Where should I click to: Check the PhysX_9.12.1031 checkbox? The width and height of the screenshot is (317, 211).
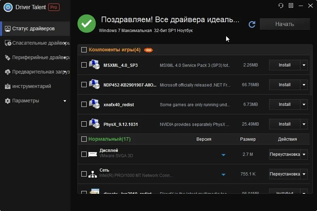tap(84, 124)
